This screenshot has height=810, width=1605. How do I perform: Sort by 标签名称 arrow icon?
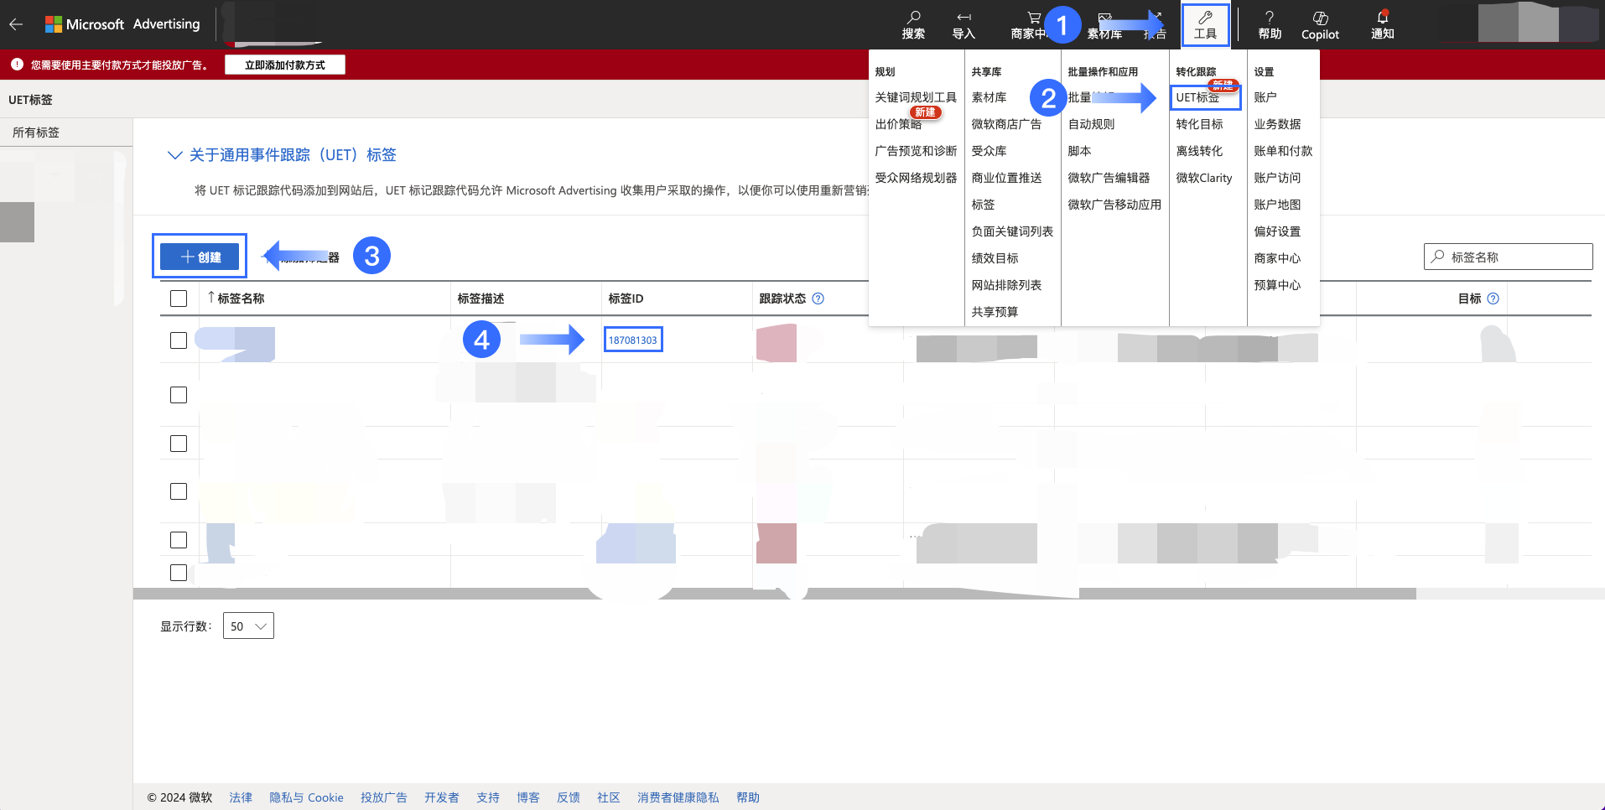tap(211, 298)
